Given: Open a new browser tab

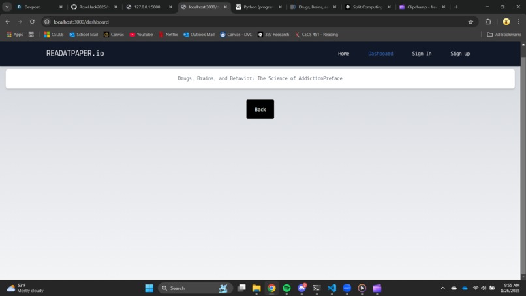Looking at the screenshot, I should (x=456, y=7).
